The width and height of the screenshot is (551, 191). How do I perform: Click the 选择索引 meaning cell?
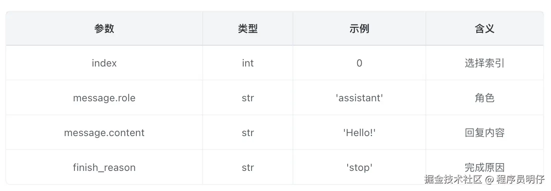click(484, 63)
